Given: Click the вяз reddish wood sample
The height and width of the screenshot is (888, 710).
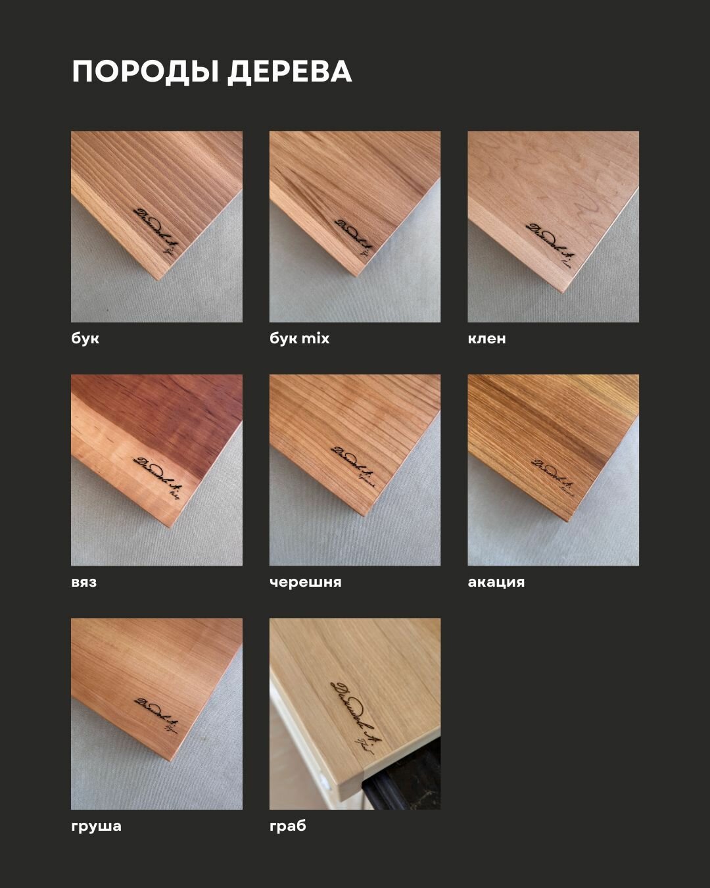Looking at the screenshot, I should point(156,470).
